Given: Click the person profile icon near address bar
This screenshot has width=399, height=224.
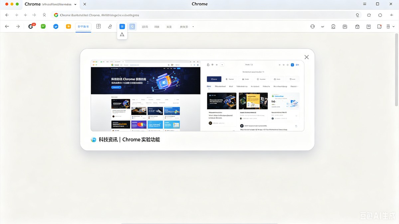Looking at the screenshot, I should 44,15.
